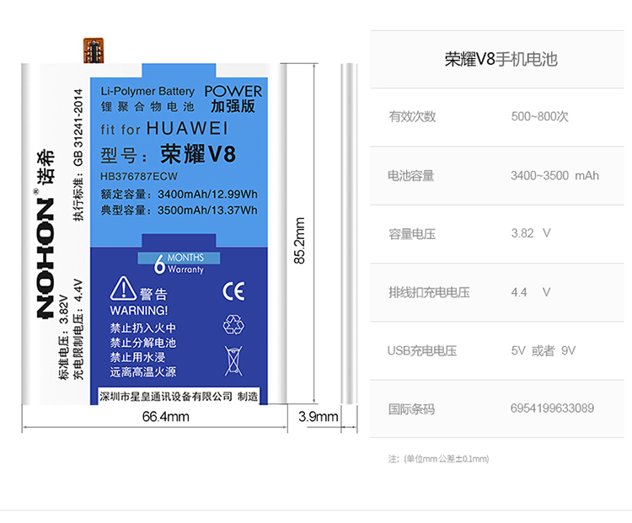Click the 3.9mm thickness dimension
The width and height of the screenshot is (632, 523).
tap(318, 416)
